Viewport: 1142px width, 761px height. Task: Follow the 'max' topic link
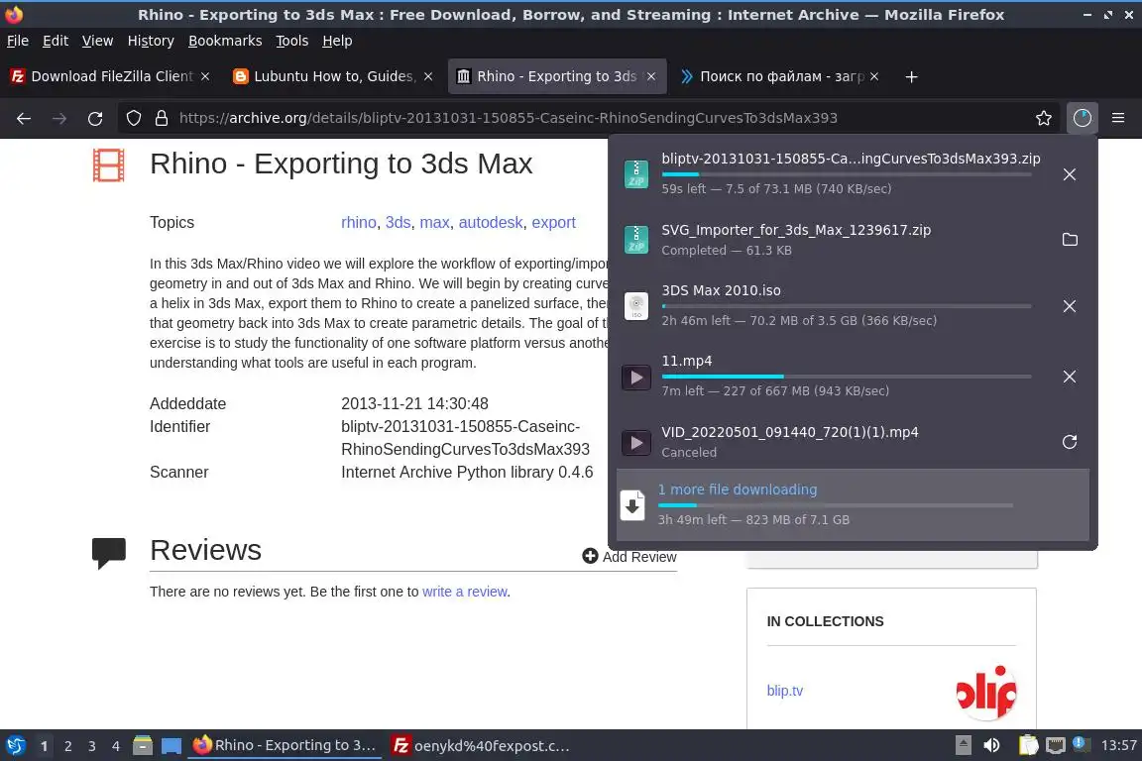(x=434, y=222)
